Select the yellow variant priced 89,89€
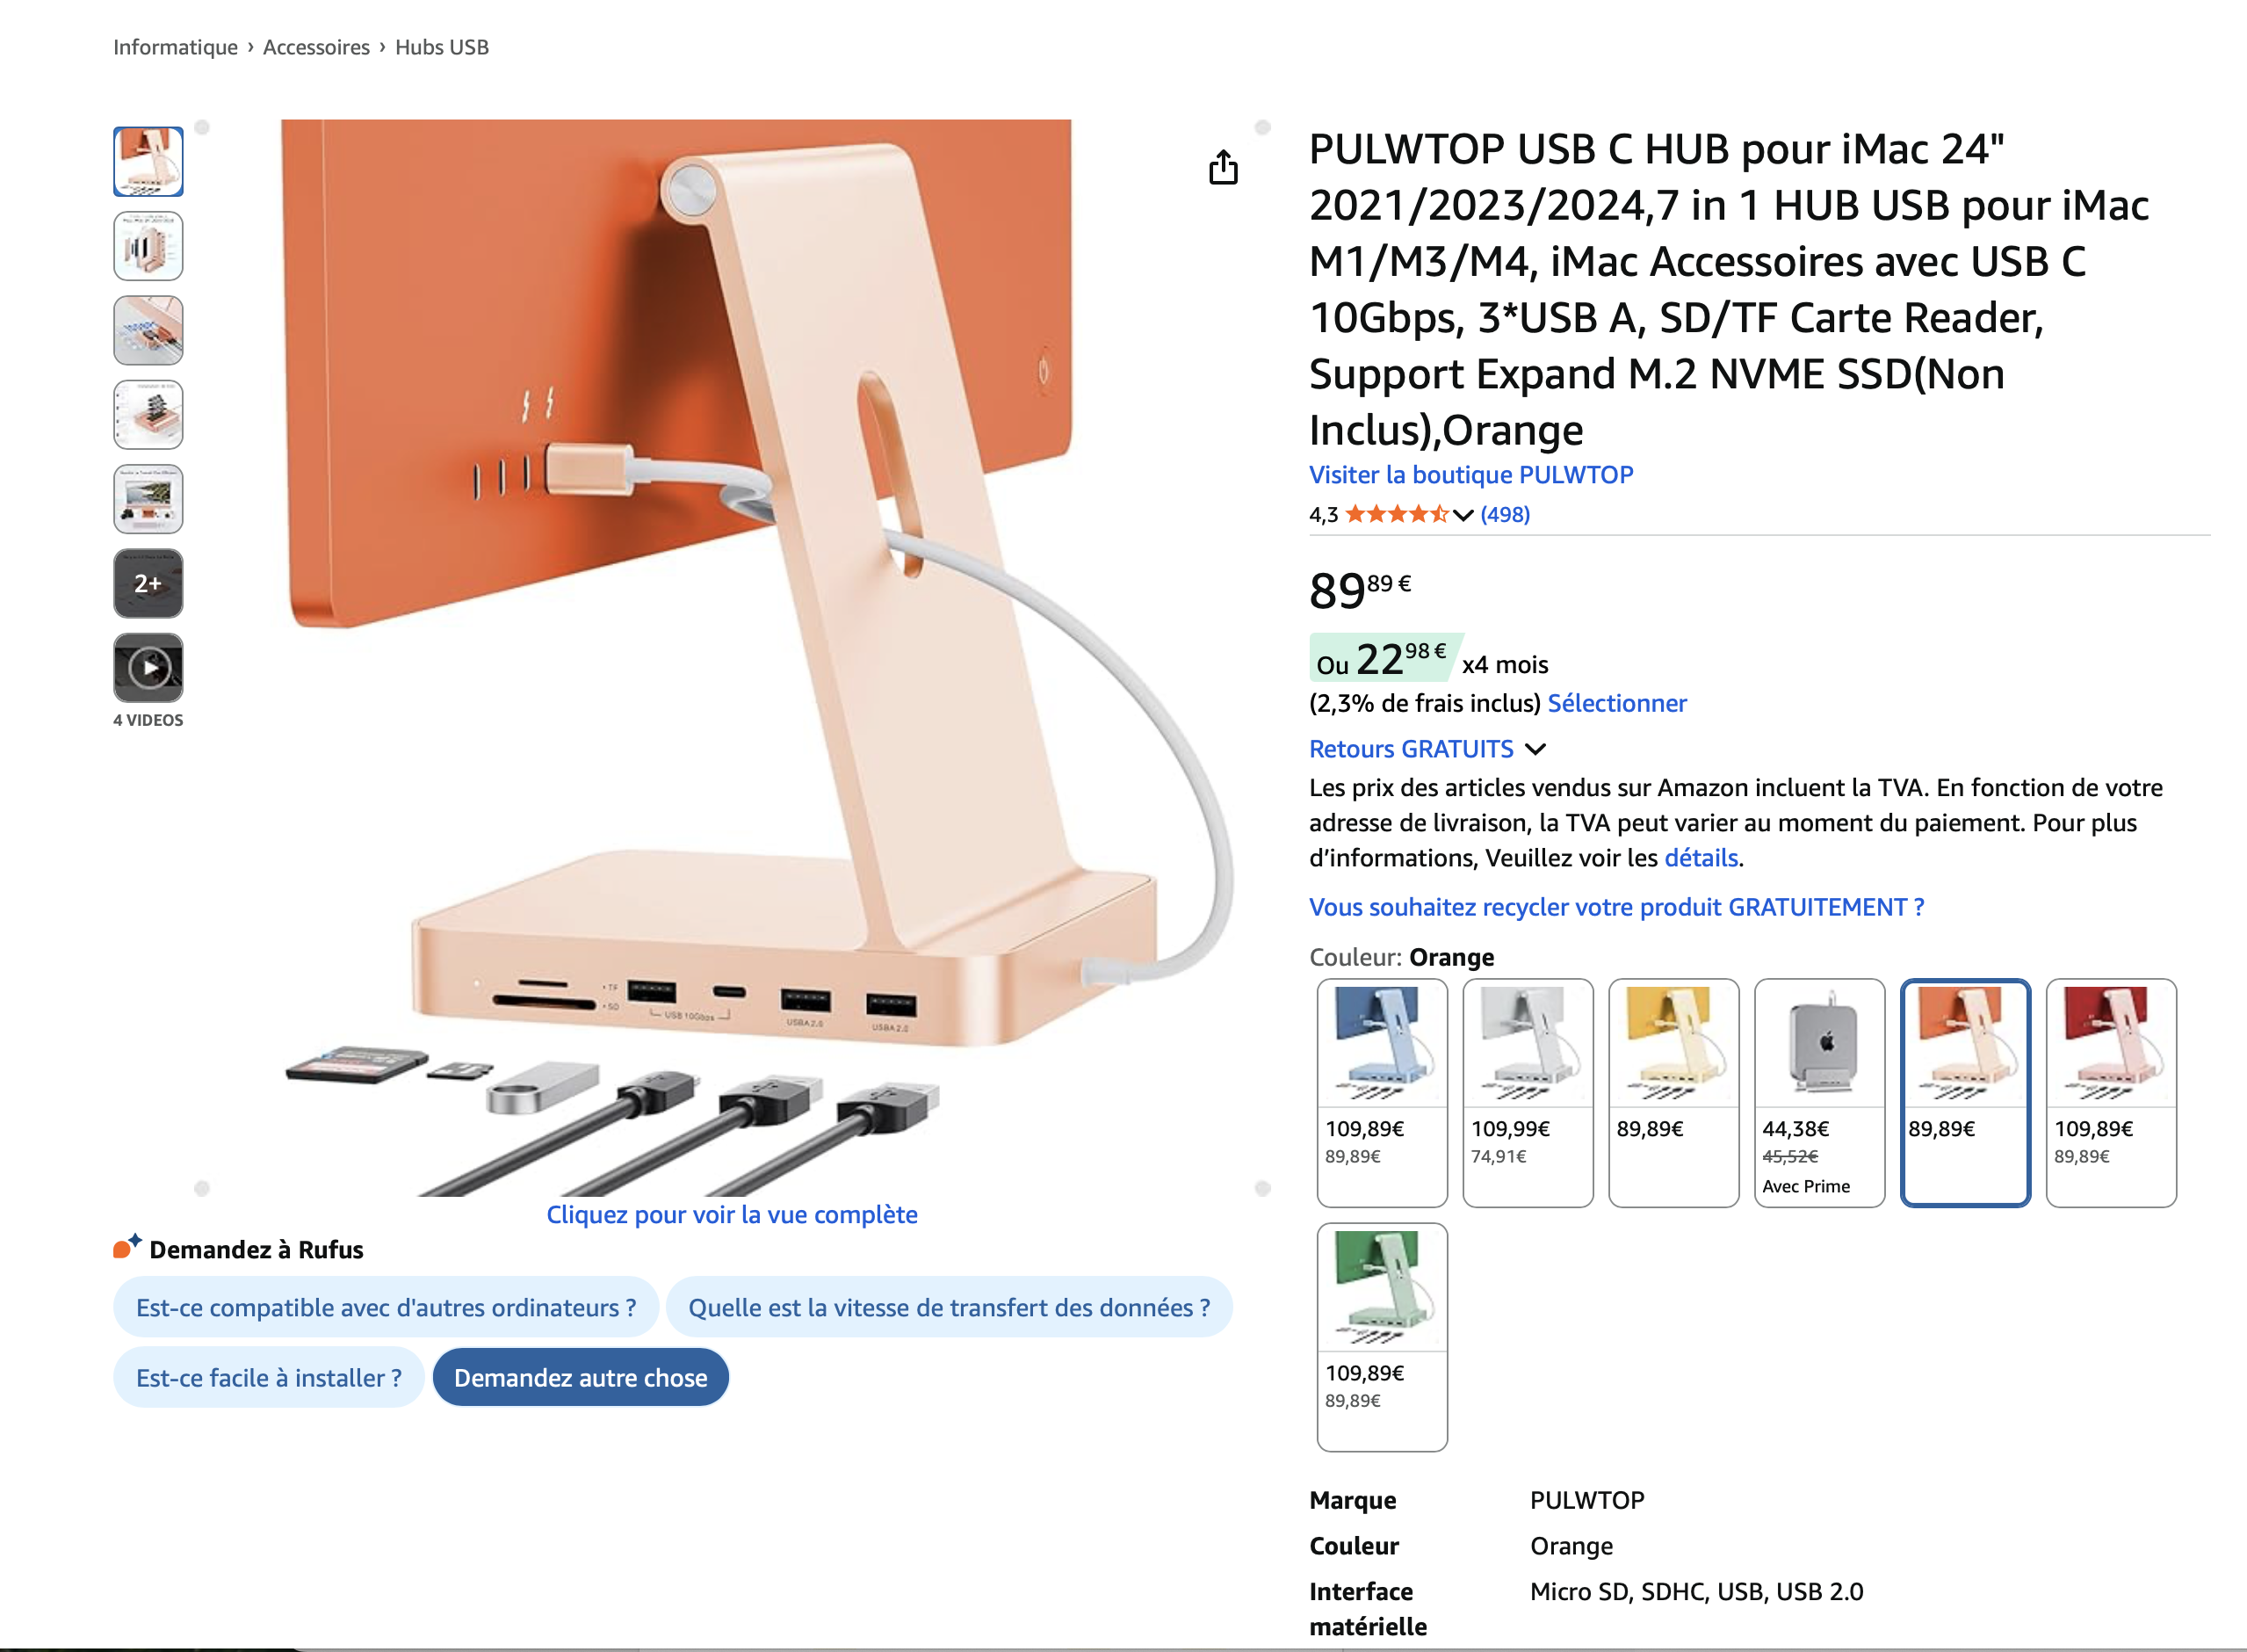Image resolution: width=2247 pixels, height=1652 pixels. (1673, 1092)
